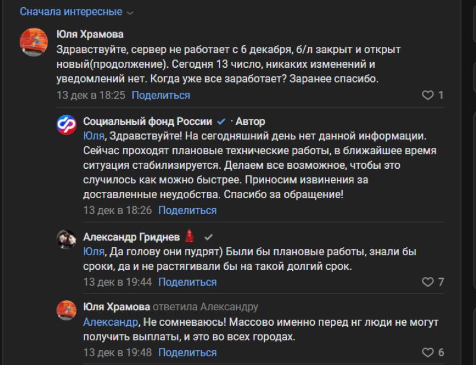Open the Социальный фонд России profile name link
Viewport: 476px width, 365px height.
148,121
